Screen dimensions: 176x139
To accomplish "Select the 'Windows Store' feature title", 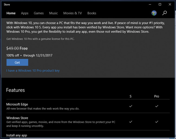I will tap(17, 118).
